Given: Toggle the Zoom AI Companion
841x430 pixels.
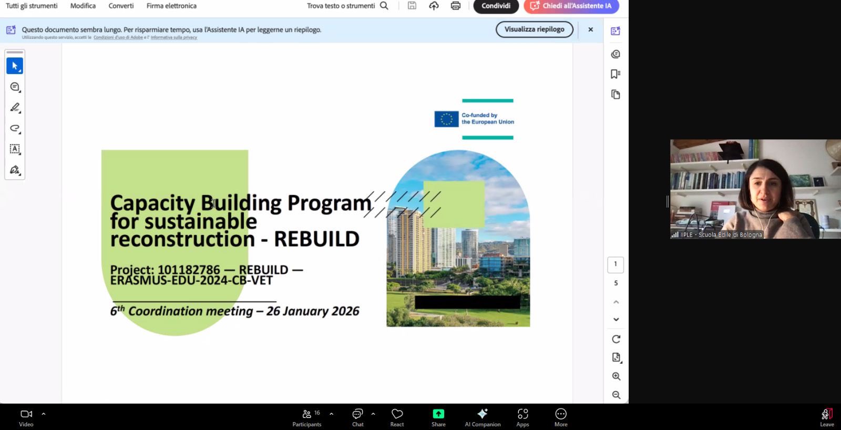Looking at the screenshot, I should 482,417.
